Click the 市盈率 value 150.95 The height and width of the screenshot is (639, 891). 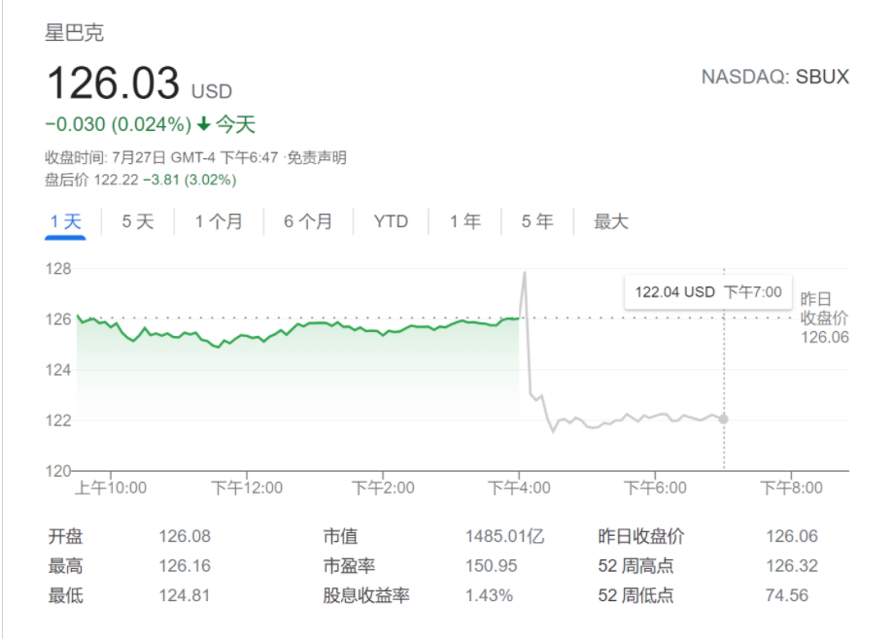click(492, 566)
